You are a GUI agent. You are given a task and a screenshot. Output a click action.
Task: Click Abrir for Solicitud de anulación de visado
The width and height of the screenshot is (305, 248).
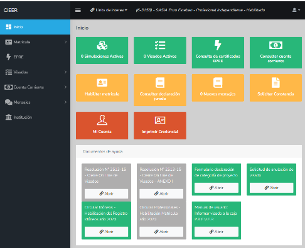pos(271,188)
